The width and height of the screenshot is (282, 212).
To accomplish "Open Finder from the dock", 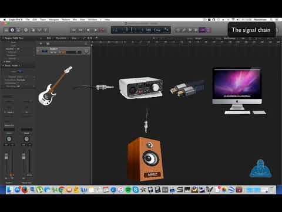I will [9, 190].
